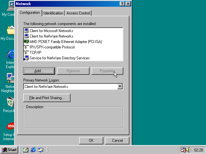
Task: Click the Start button
Action: pos(9,150)
